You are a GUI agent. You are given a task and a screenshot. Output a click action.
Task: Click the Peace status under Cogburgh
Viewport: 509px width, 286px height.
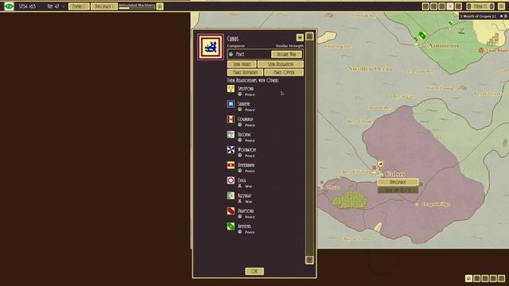(x=247, y=125)
